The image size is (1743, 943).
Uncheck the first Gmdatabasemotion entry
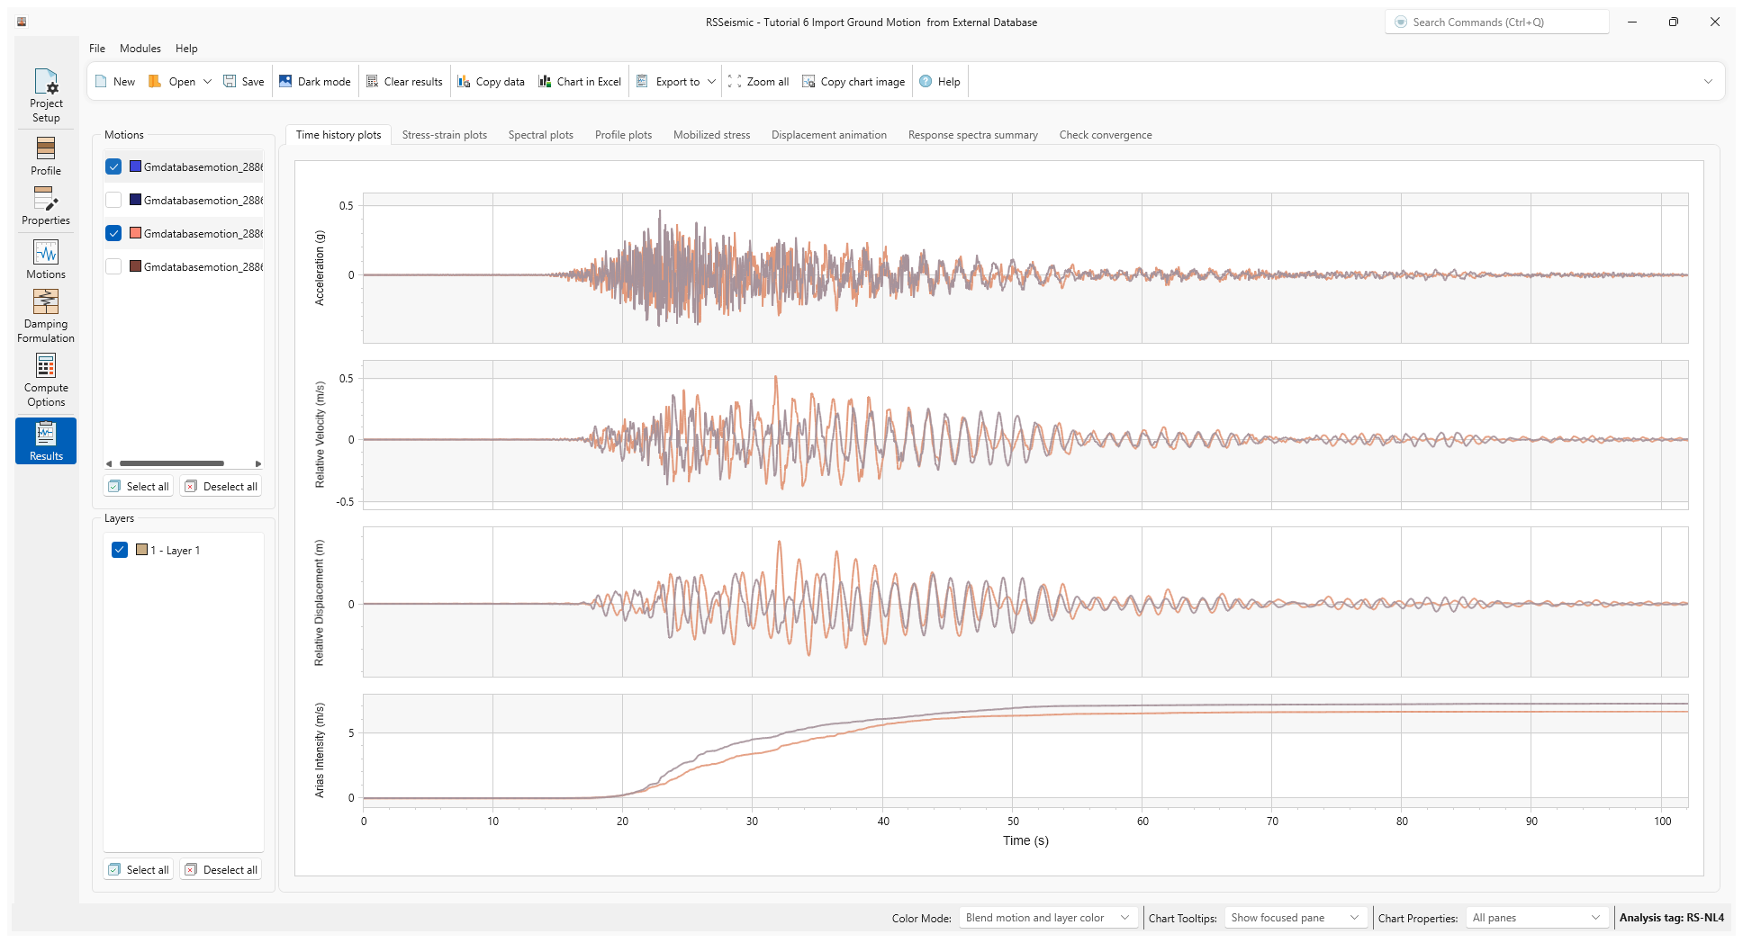(113, 166)
